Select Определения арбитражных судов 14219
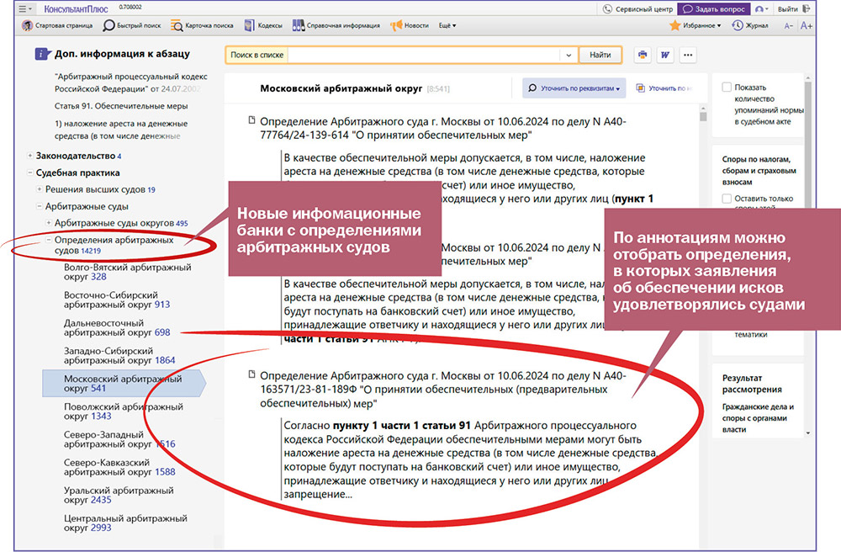The width and height of the screenshot is (841, 552). (114, 245)
